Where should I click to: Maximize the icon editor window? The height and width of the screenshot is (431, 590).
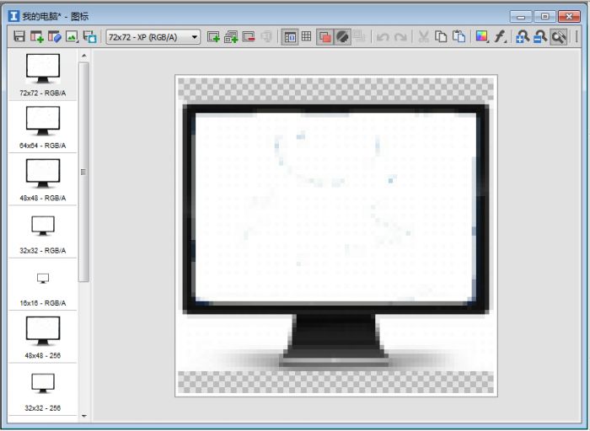pos(544,17)
